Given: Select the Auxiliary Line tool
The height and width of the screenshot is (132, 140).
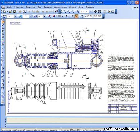Looking at the screenshot, I should (x=3, y=53).
